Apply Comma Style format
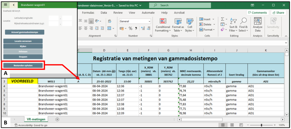 tap(136, 29)
